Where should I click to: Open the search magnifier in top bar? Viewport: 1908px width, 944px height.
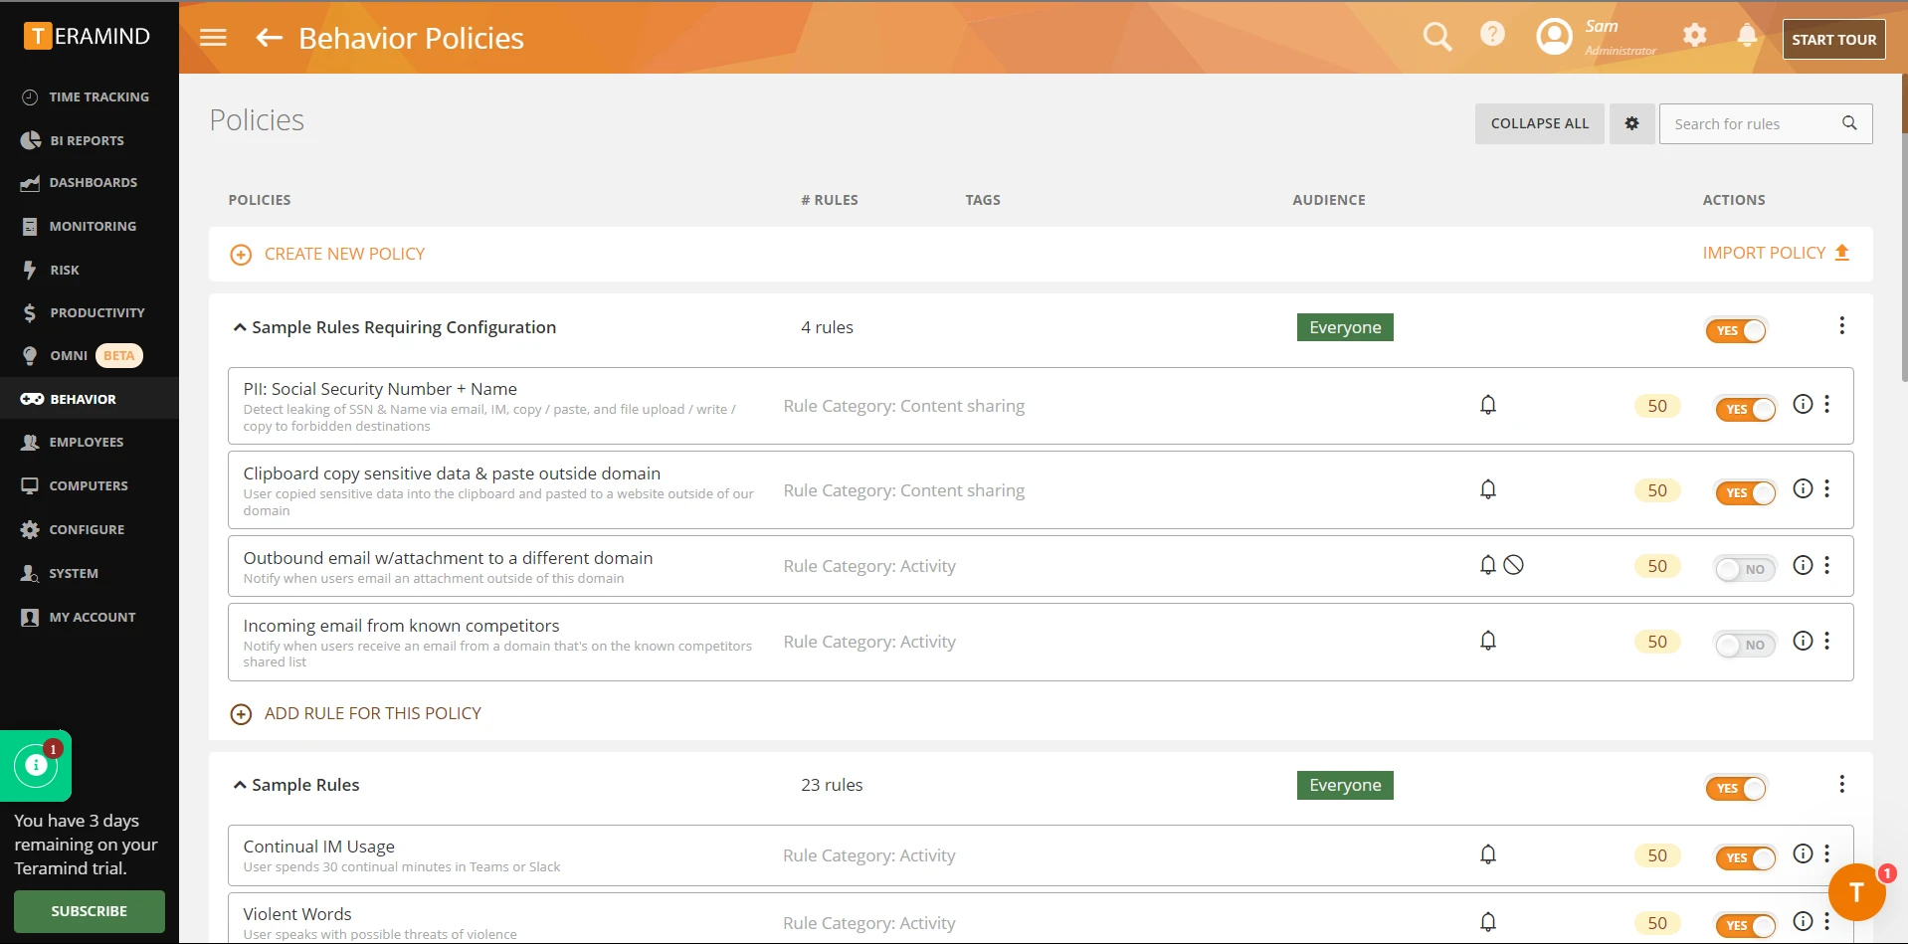click(x=1436, y=37)
